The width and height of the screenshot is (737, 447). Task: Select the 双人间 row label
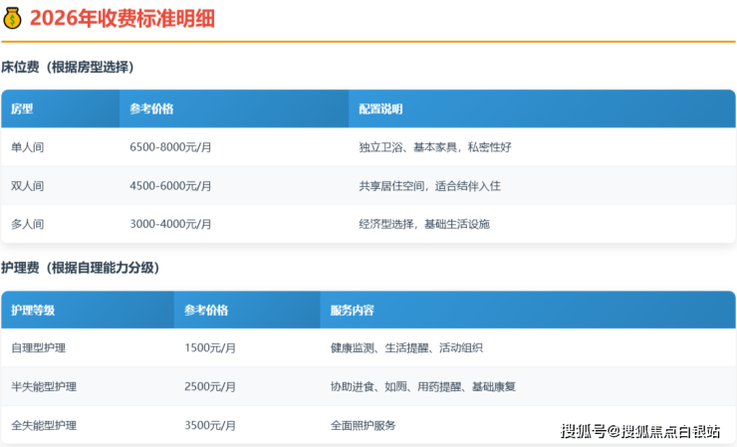[x=27, y=186]
